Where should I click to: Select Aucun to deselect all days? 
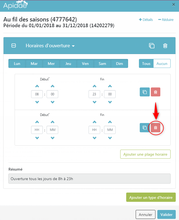coord(162,64)
